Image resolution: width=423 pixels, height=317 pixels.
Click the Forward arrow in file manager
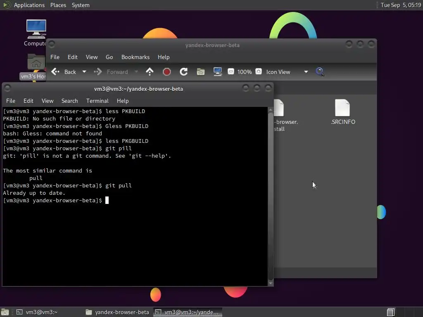(x=97, y=72)
